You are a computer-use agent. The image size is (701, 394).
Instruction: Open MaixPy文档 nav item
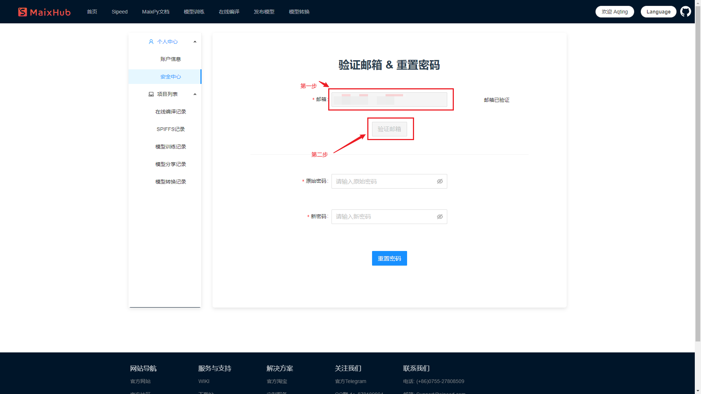(156, 12)
